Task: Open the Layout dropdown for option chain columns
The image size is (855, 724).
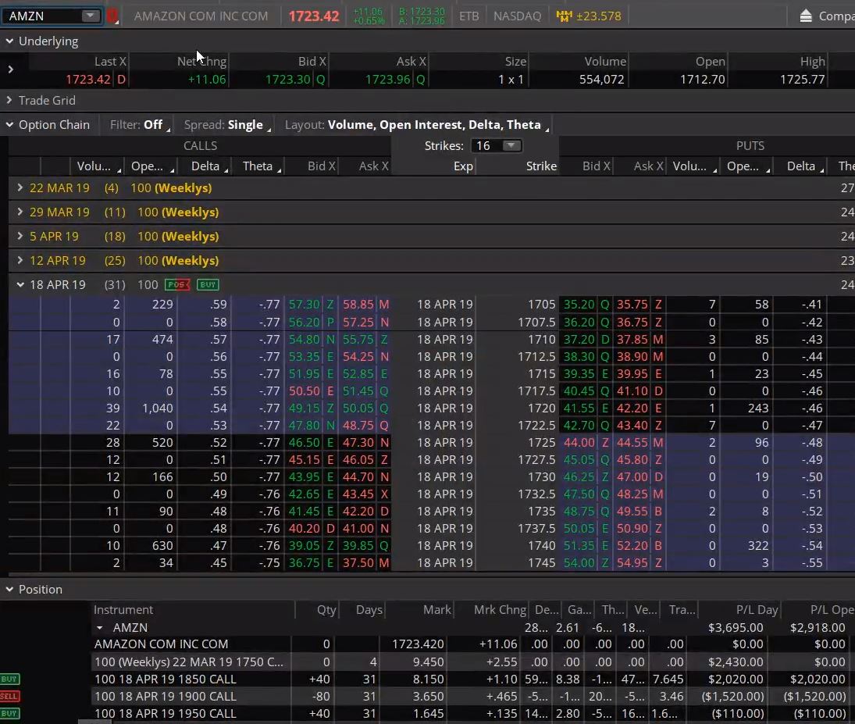Action: pos(417,124)
